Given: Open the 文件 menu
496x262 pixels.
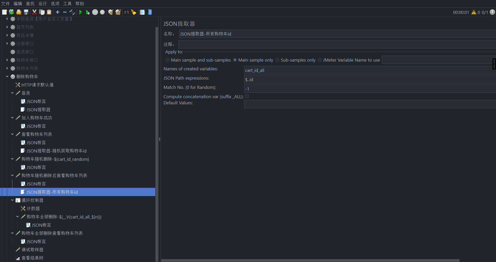Looking at the screenshot, I should coord(5,4).
